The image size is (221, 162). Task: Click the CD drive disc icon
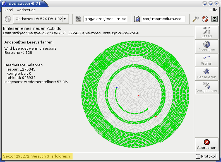(x=8, y=19)
